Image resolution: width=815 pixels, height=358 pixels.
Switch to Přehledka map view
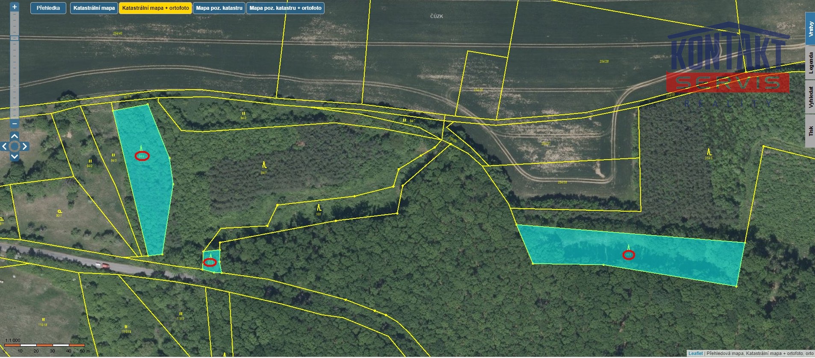point(48,8)
